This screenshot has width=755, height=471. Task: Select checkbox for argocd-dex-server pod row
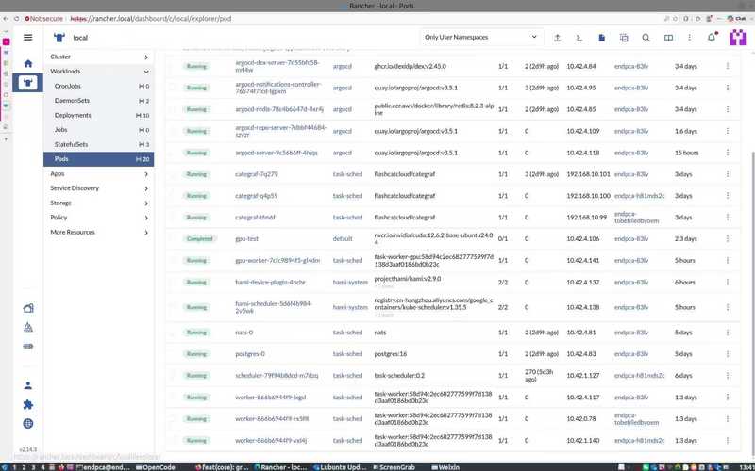click(173, 66)
